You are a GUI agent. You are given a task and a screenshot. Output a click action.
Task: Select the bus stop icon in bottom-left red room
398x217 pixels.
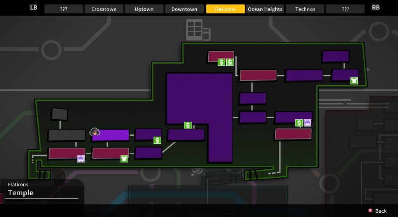pos(81,158)
